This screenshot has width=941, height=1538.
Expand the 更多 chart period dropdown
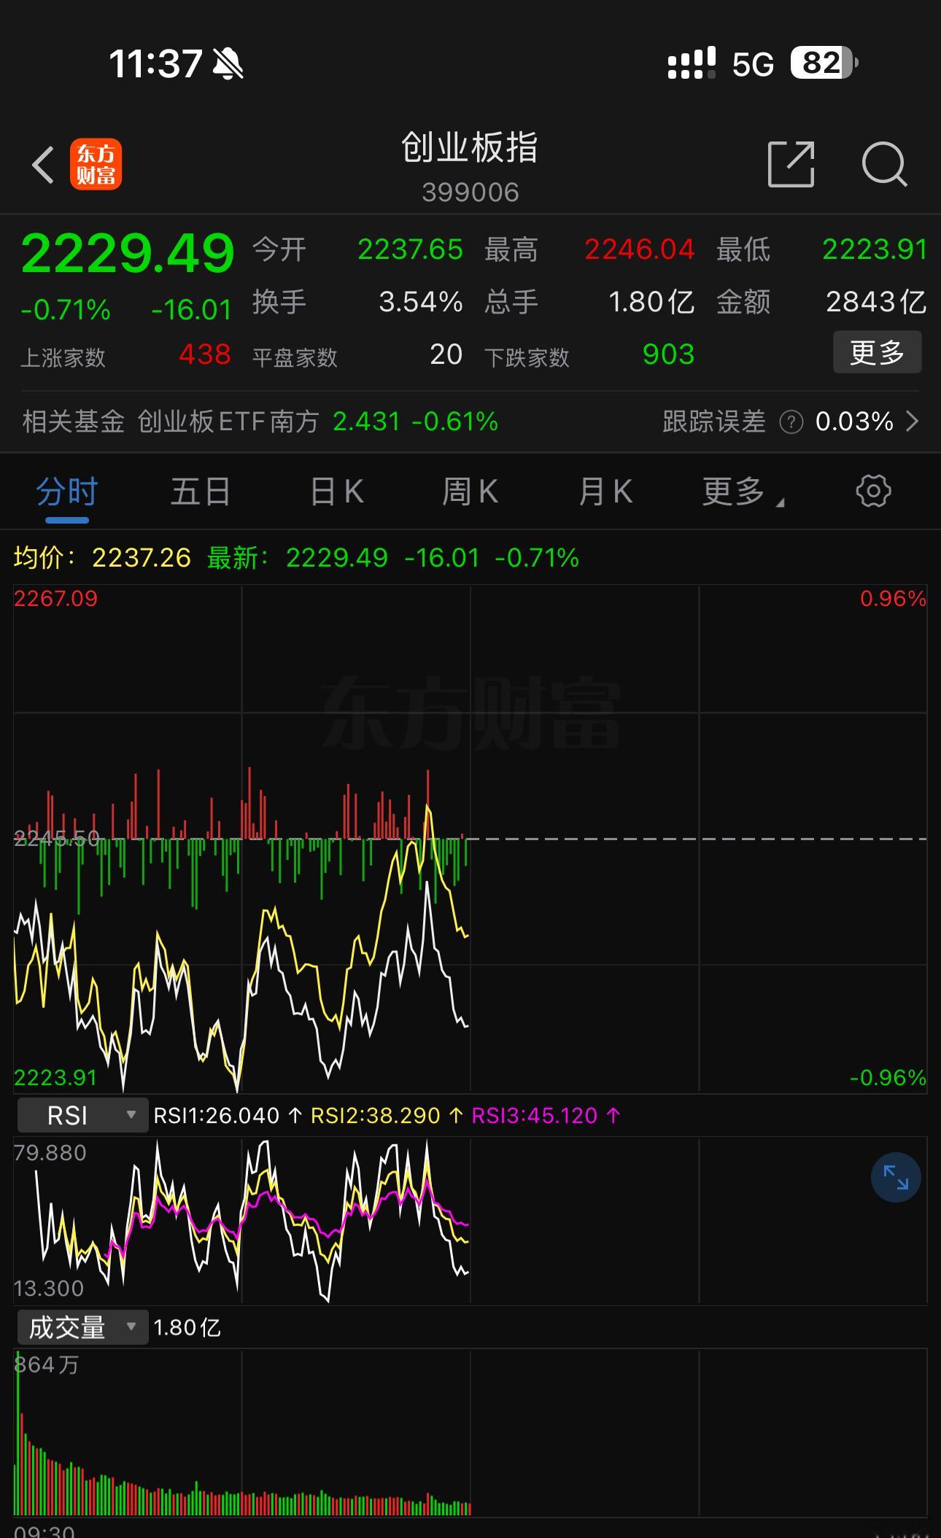pos(743,492)
